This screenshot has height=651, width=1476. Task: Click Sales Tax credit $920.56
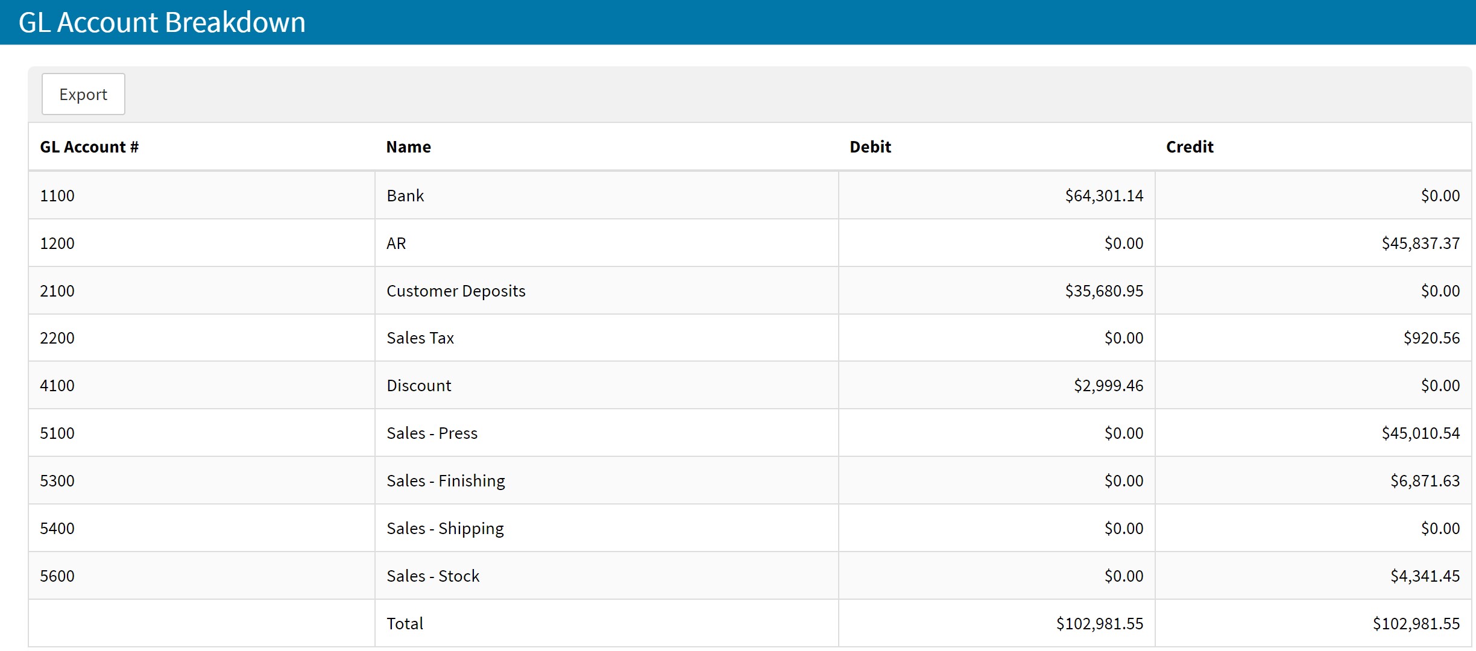click(1431, 338)
